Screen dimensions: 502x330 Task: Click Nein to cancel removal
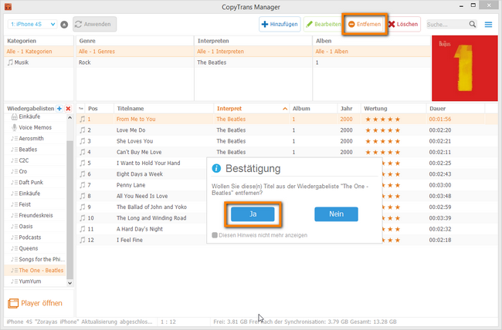(336, 214)
